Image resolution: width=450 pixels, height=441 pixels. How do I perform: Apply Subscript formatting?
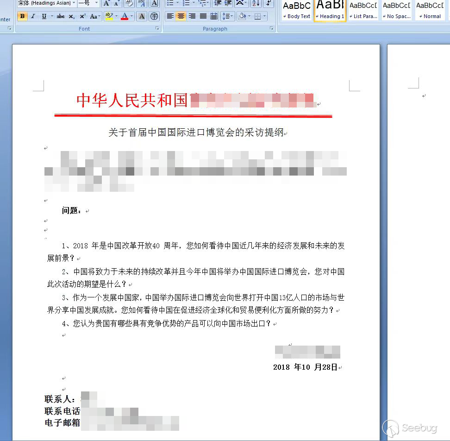click(71, 16)
